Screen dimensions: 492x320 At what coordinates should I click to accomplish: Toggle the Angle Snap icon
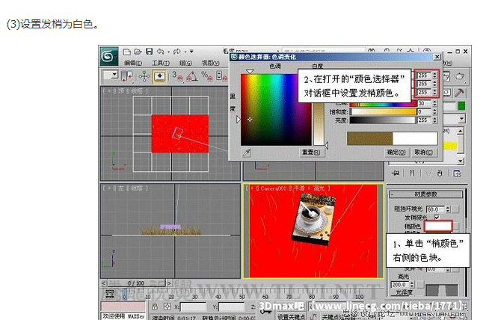coord(192,76)
